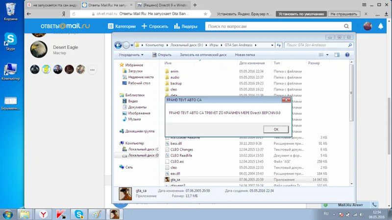
Task: Open Недавние места in sidebar
Action: [141, 77]
